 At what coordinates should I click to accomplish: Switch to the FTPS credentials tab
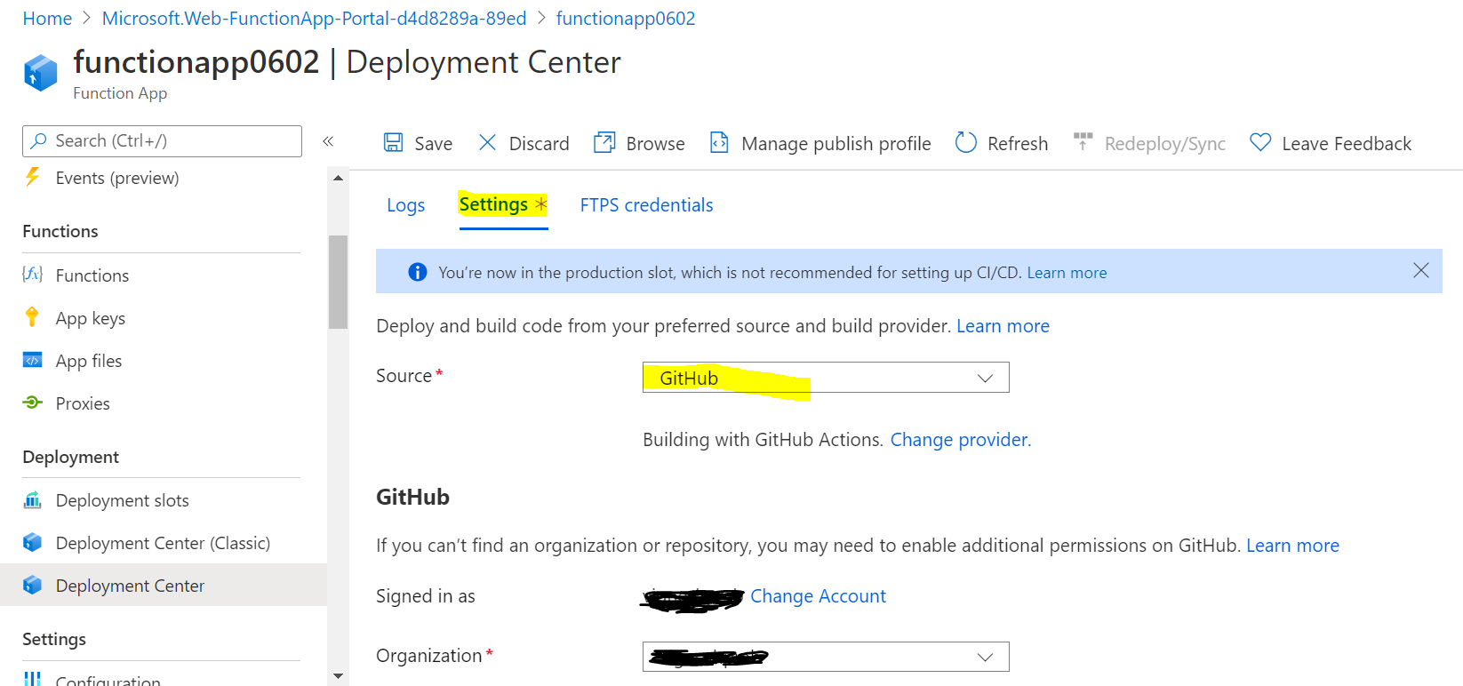click(646, 205)
